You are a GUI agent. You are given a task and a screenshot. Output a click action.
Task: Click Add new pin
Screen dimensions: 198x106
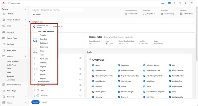tap(58, 26)
